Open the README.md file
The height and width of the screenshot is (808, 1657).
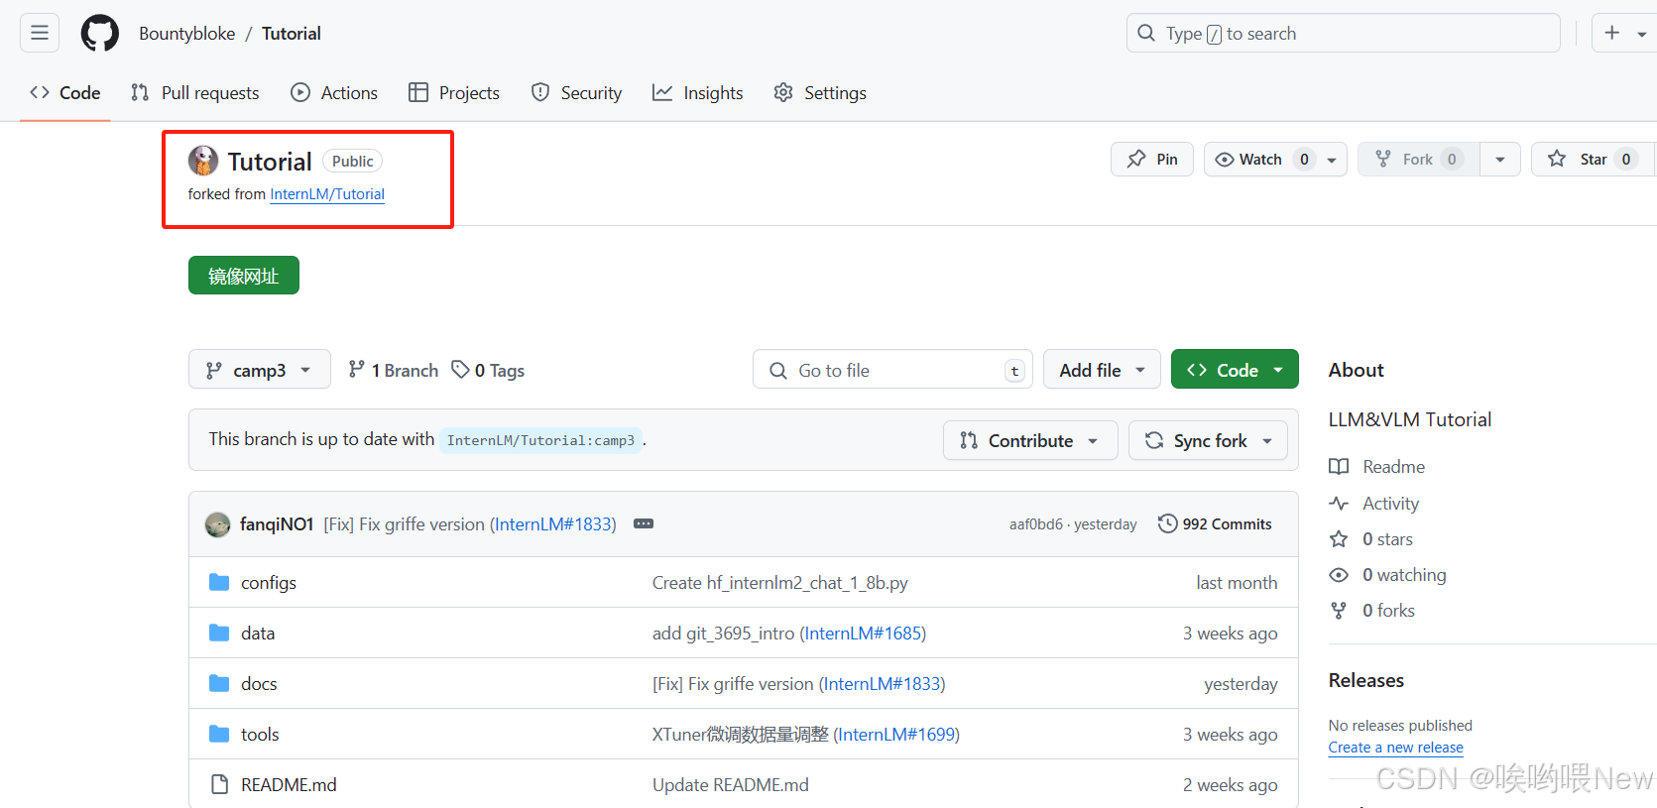(x=289, y=785)
